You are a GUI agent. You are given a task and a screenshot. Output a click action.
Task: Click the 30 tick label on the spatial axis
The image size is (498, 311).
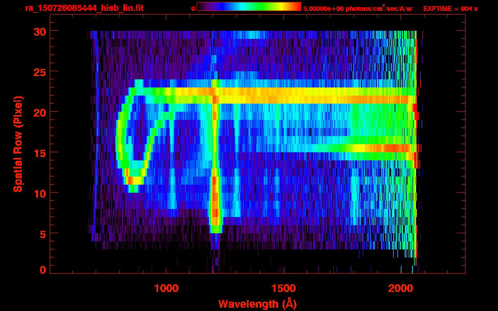point(40,31)
